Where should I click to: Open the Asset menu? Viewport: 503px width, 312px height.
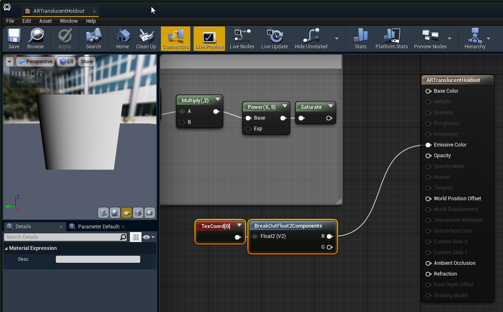[46, 21]
